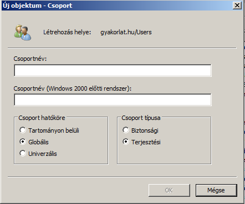Click the Csoport típusa group label
245x204 pixels.
(141, 118)
